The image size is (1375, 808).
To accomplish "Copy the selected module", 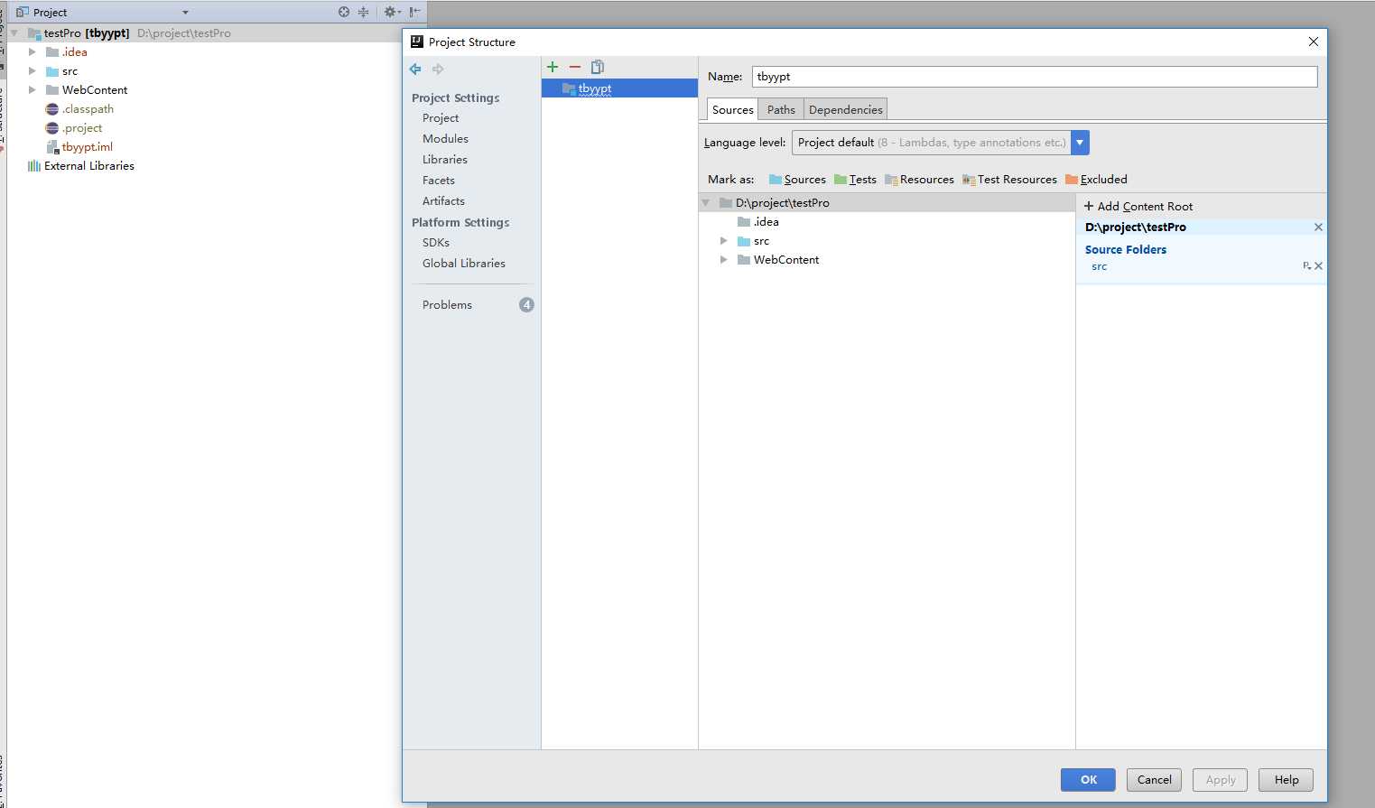I will [x=598, y=67].
